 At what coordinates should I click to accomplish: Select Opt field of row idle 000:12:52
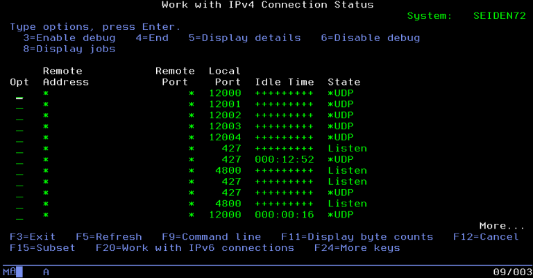19,160
